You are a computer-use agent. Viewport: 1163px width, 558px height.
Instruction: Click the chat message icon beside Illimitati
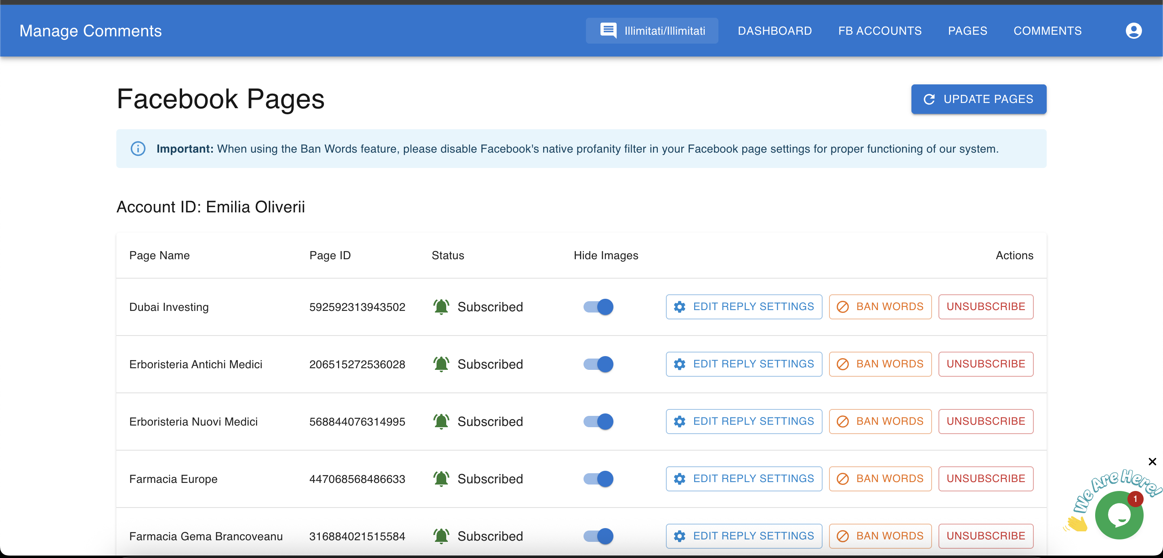608,31
